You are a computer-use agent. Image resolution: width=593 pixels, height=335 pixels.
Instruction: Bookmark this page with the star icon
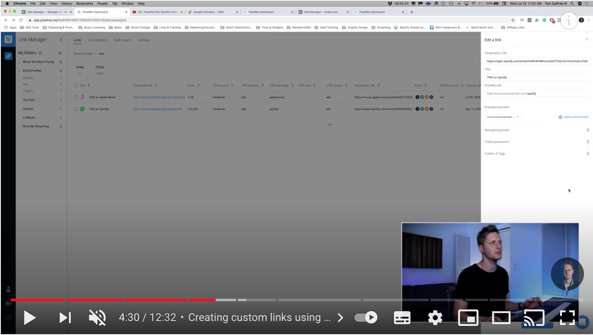513,20
